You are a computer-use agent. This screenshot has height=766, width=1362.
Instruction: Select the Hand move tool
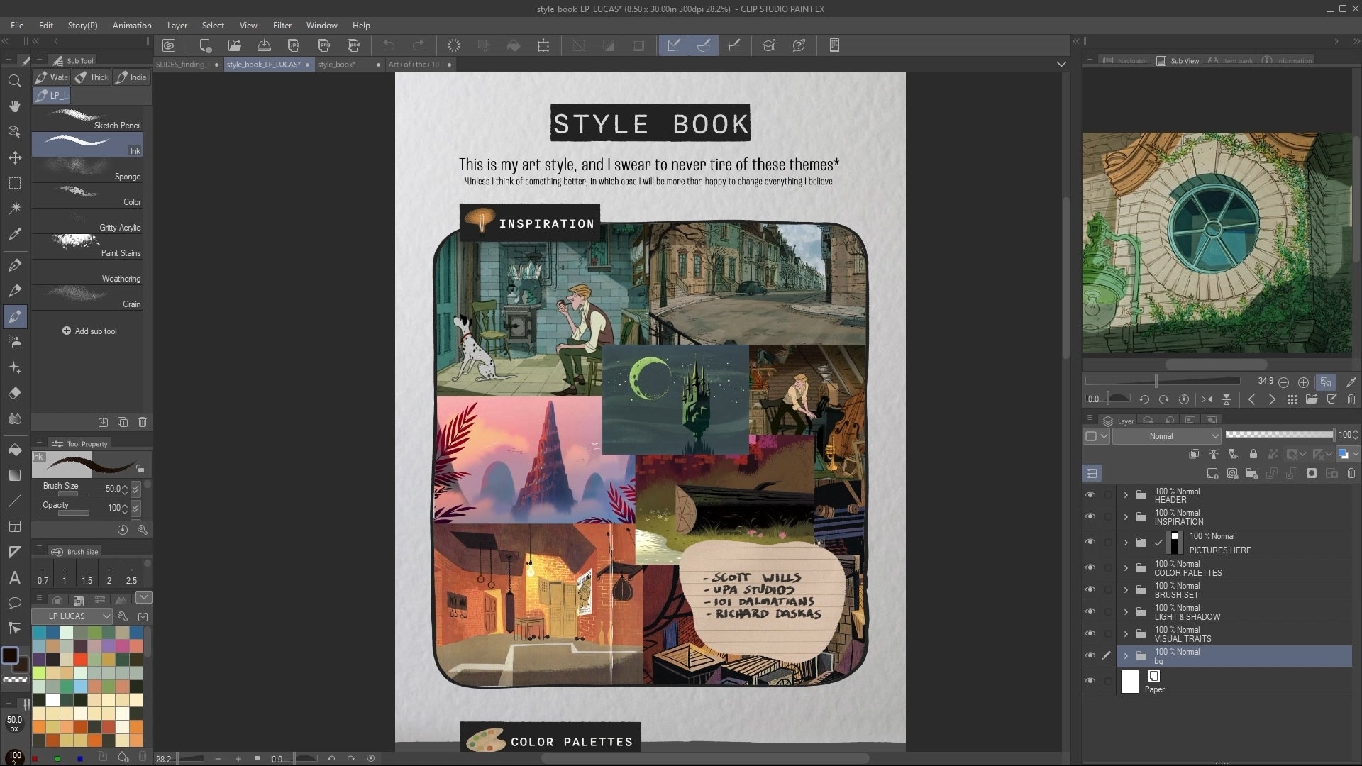(x=14, y=106)
